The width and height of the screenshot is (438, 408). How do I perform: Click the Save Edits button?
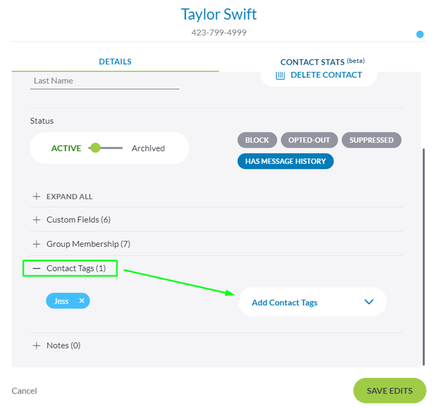pyautogui.click(x=390, y=390)
